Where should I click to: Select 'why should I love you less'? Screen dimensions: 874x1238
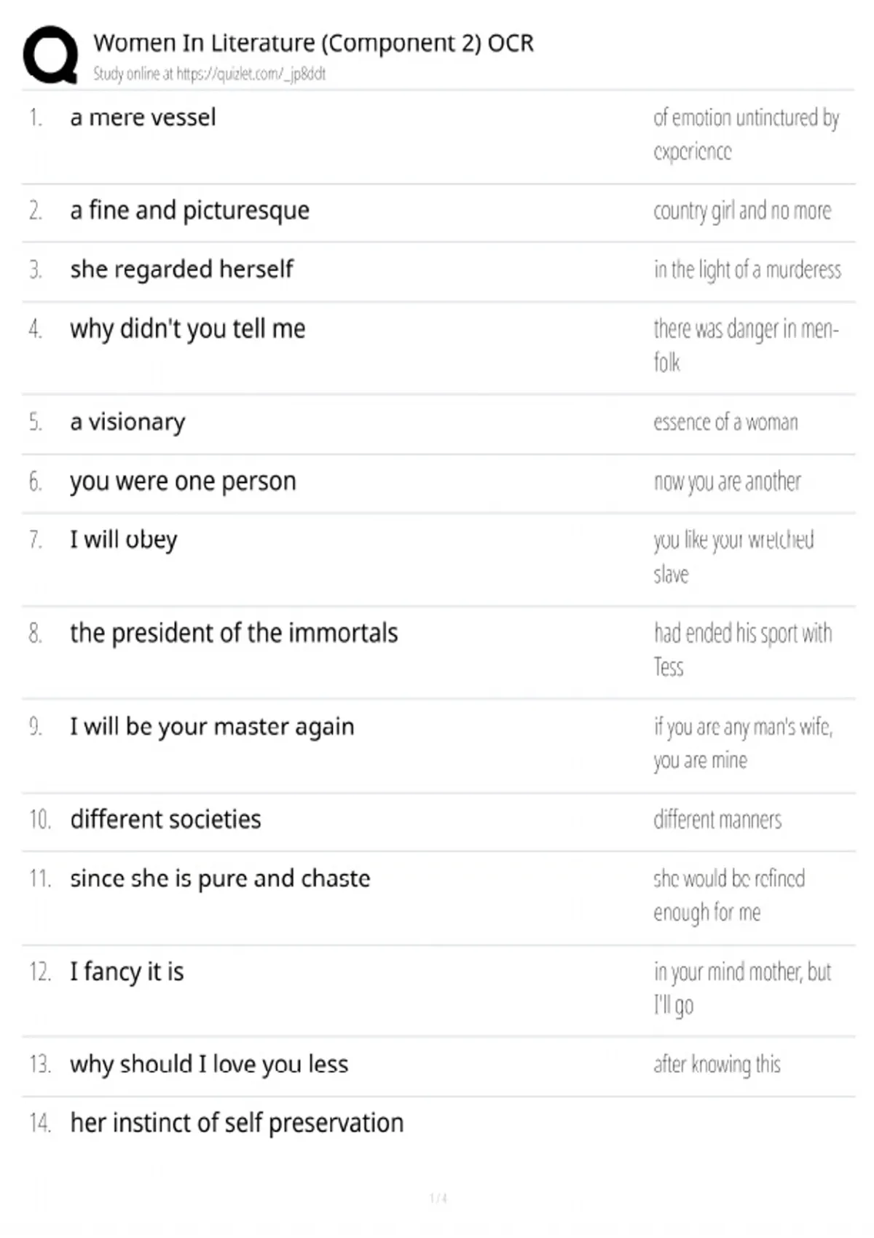(x=209, y=1065)
